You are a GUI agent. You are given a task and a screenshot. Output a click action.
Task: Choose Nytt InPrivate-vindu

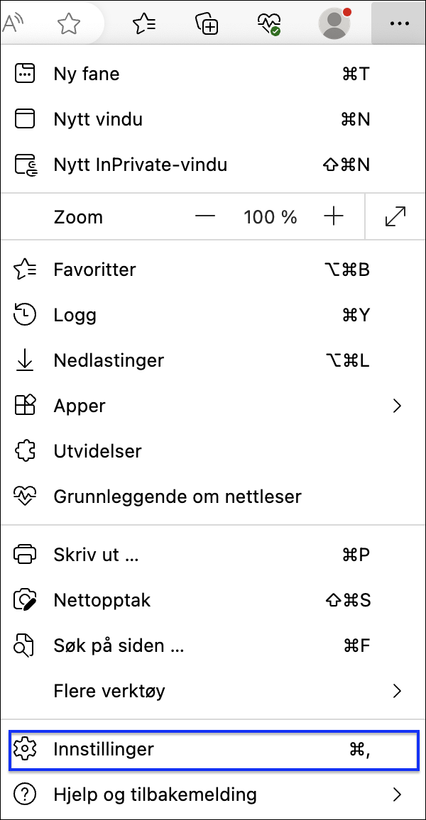141,165
